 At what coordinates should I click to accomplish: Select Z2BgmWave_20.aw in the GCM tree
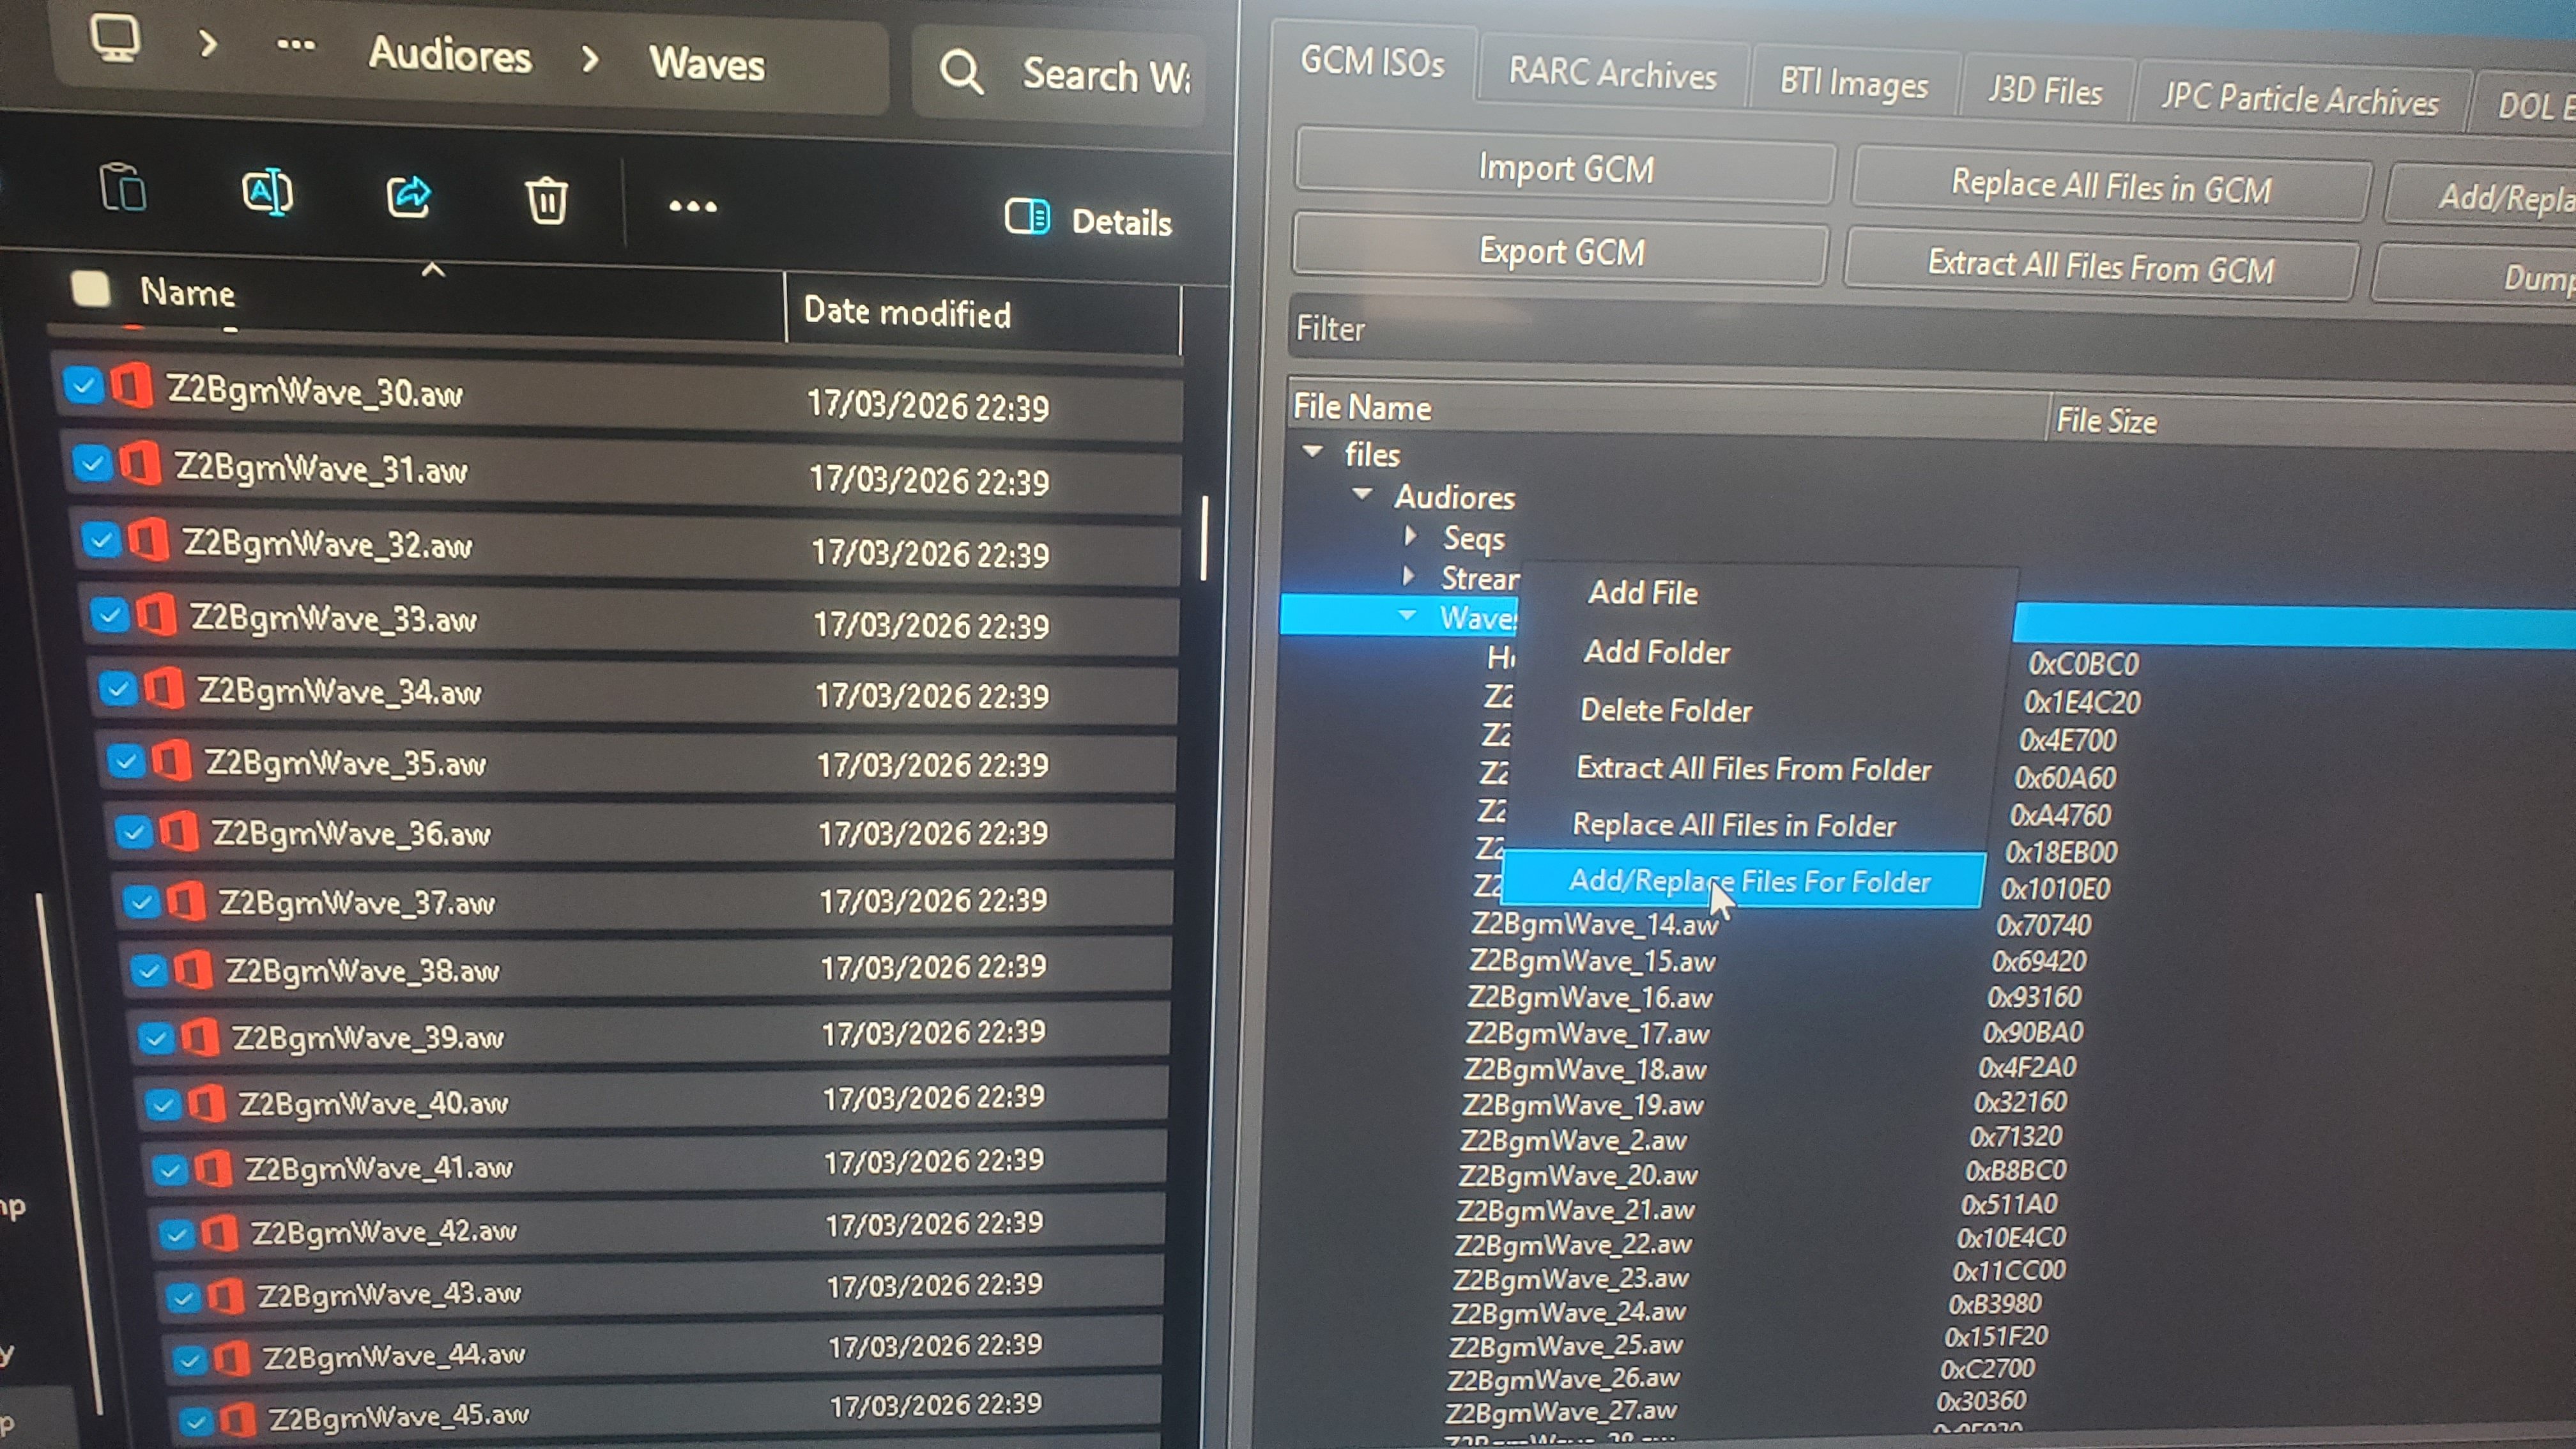[x=1577, y=1175]
